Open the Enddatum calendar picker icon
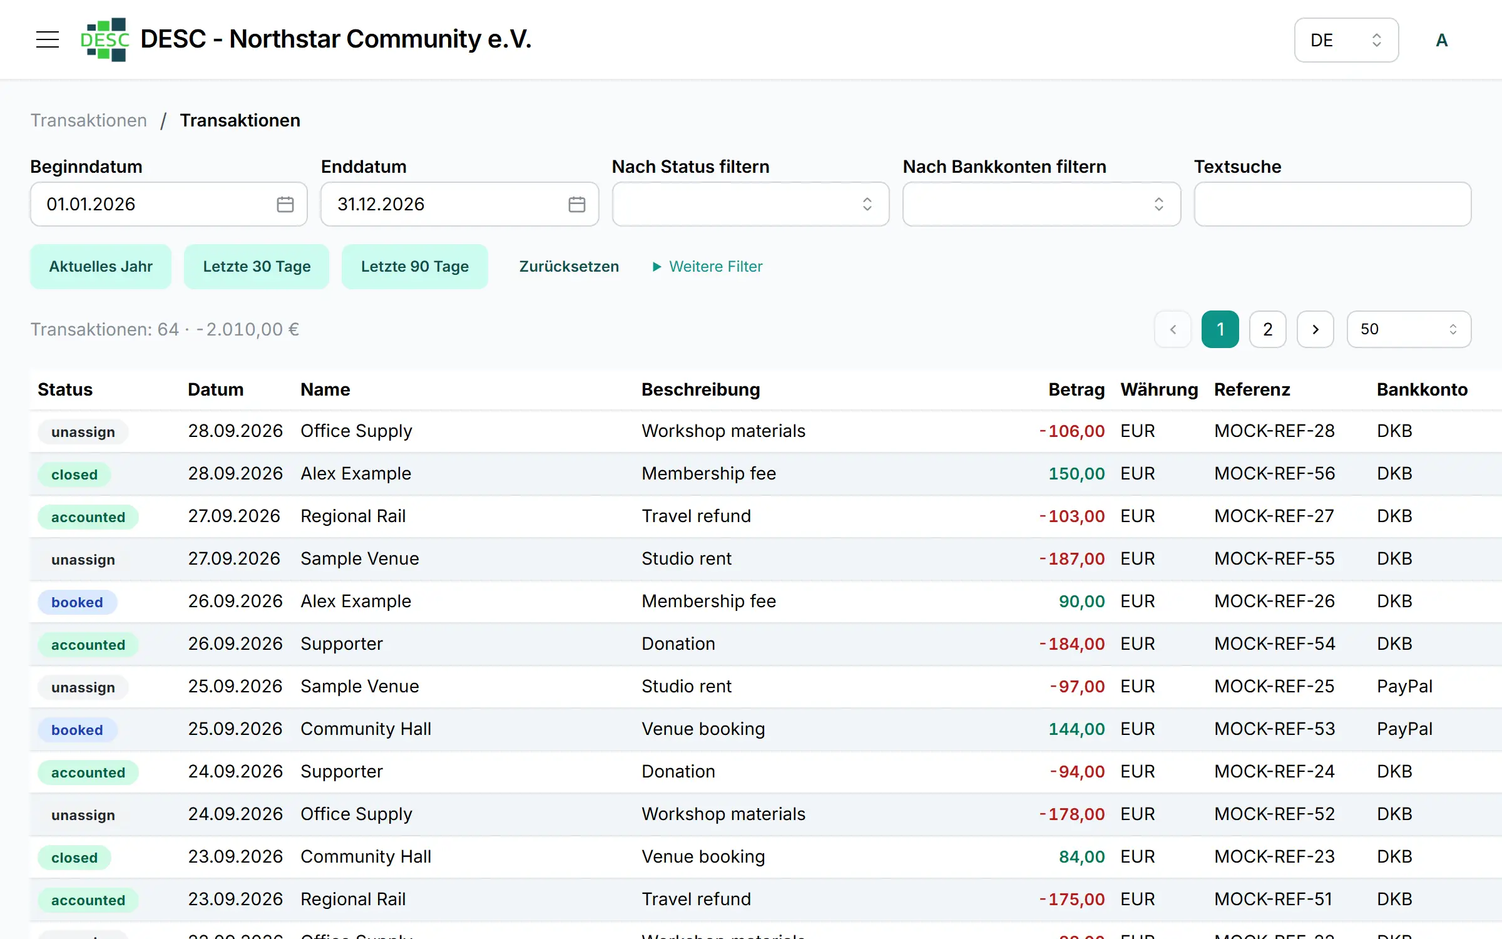 (577, 204)
